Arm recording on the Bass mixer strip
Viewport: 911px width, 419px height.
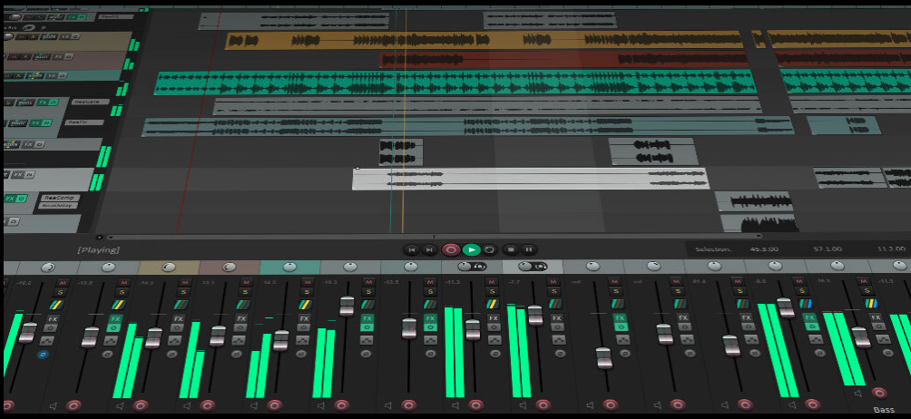[879, 393]
